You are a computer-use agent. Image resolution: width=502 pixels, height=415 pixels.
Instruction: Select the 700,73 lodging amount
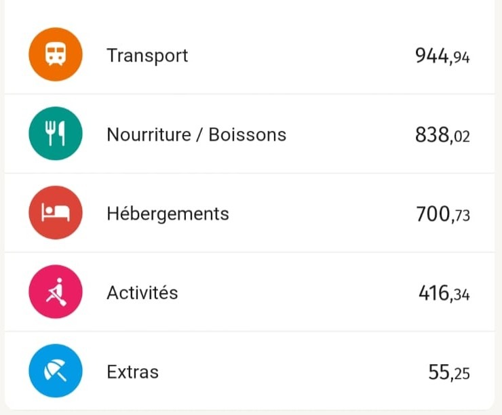tap(443, 214)
